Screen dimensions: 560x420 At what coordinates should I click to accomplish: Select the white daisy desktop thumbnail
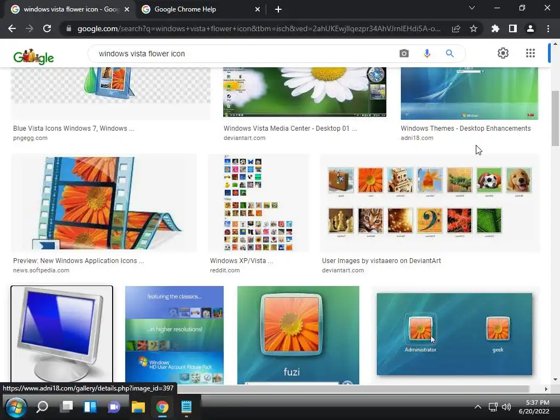pos(305,92)
